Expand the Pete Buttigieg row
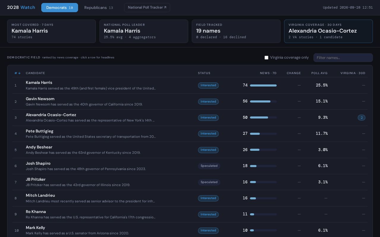 (190, 134)
